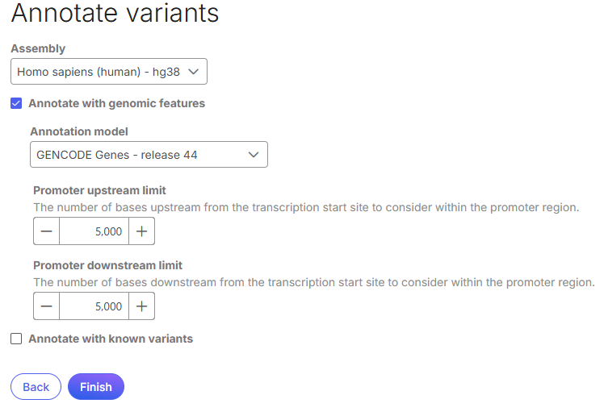Image resolution: width=604 pixels, height=416 pixels.
Task: Click the 'Annotation model' field label
Action: point(79,131)
